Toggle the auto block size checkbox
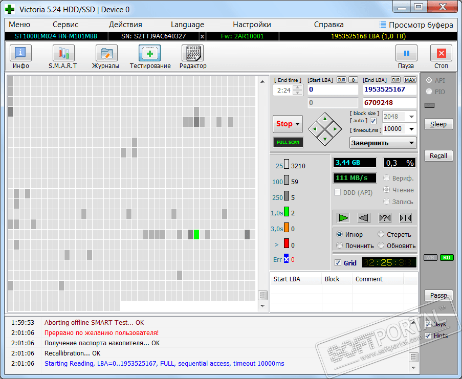The height and width of the screenshot is (379, 462). point(373,121)
